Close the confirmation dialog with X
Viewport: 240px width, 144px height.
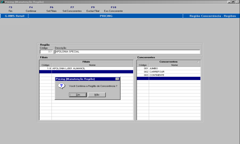117,79
